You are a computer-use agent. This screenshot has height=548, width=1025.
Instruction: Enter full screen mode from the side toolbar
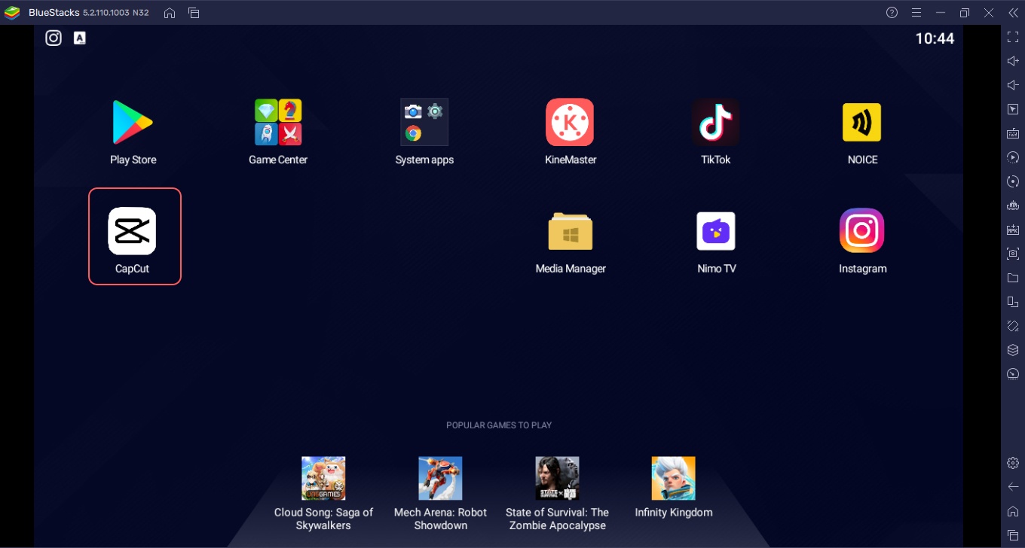tap(1013, 37)
